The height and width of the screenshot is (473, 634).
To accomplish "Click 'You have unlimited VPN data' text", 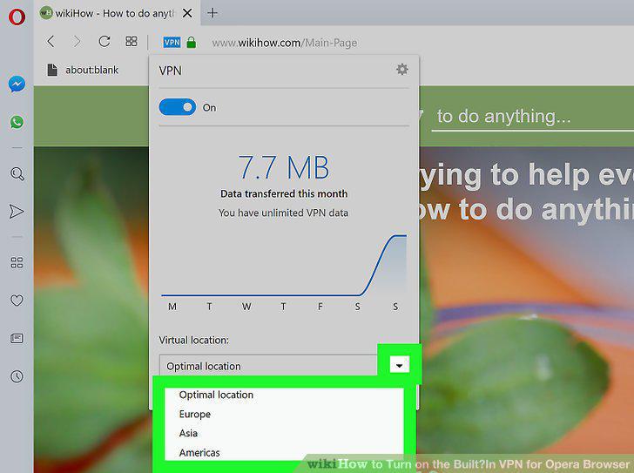I will (x=283, y=213).
